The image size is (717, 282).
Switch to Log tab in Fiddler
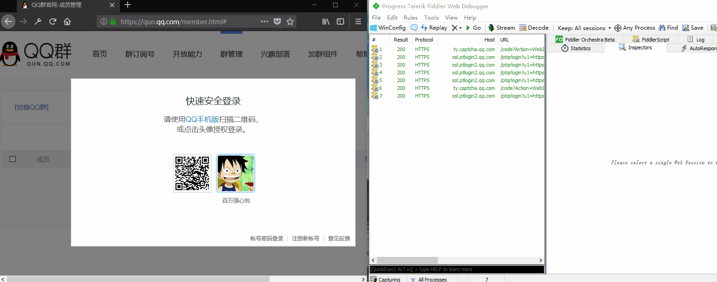click(696, 39)
